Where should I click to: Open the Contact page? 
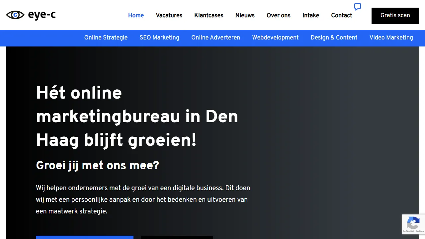coord(341,15)
